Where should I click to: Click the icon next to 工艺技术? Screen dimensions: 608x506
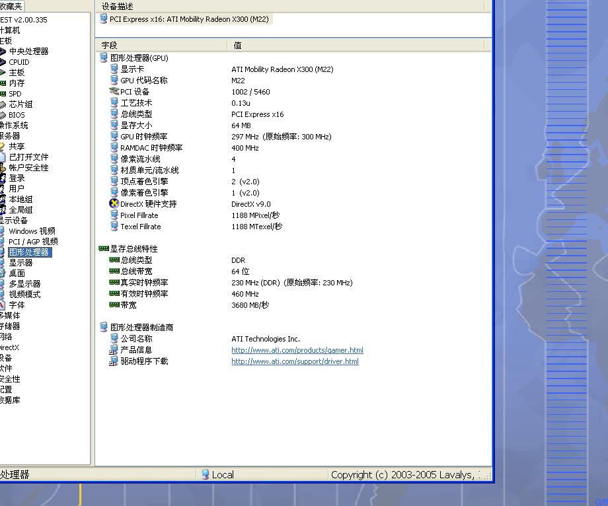point(114,102)
